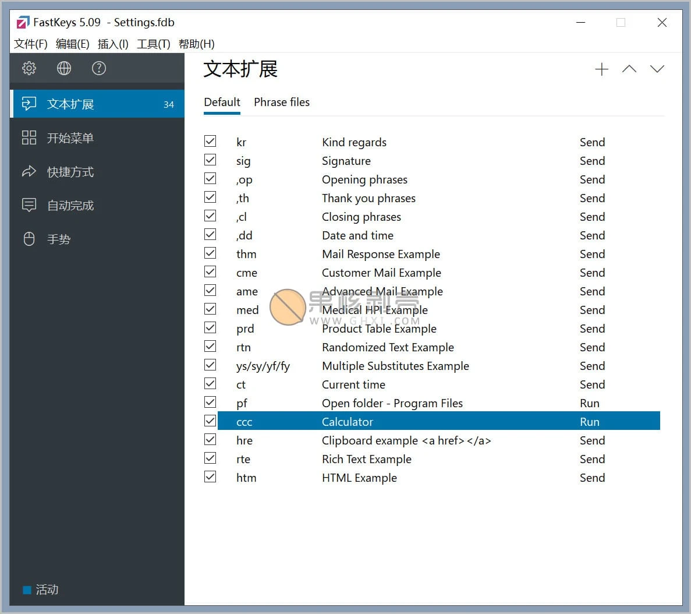Open the help question mark icon
This screenshot has width=691, height=614.
[x=99, y=68]
